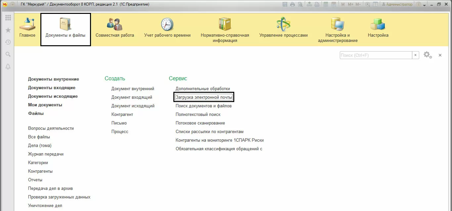Click the magnifier search icon in side panel
The image size is (452, 211).
click(8, 54)
